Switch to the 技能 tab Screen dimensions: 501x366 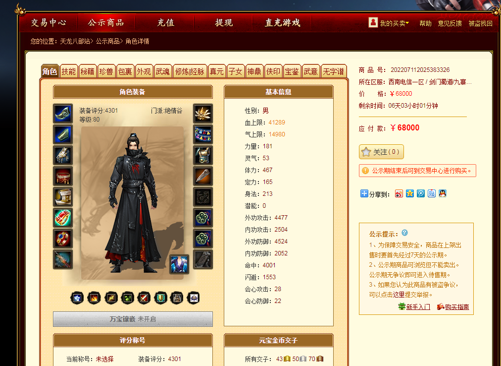click(68, 71)
